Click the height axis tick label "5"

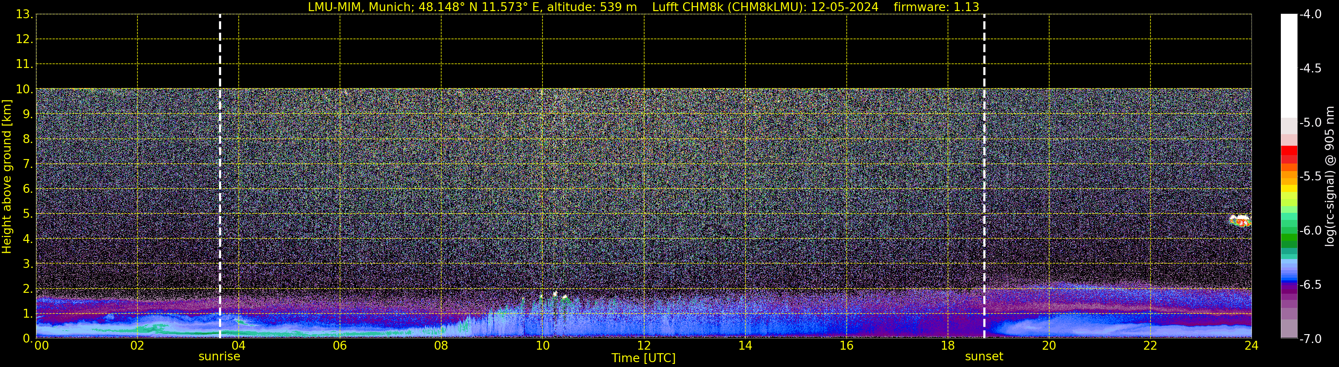(x=27, y=214)
